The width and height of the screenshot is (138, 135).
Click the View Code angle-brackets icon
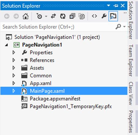click(x=94, y=16)
